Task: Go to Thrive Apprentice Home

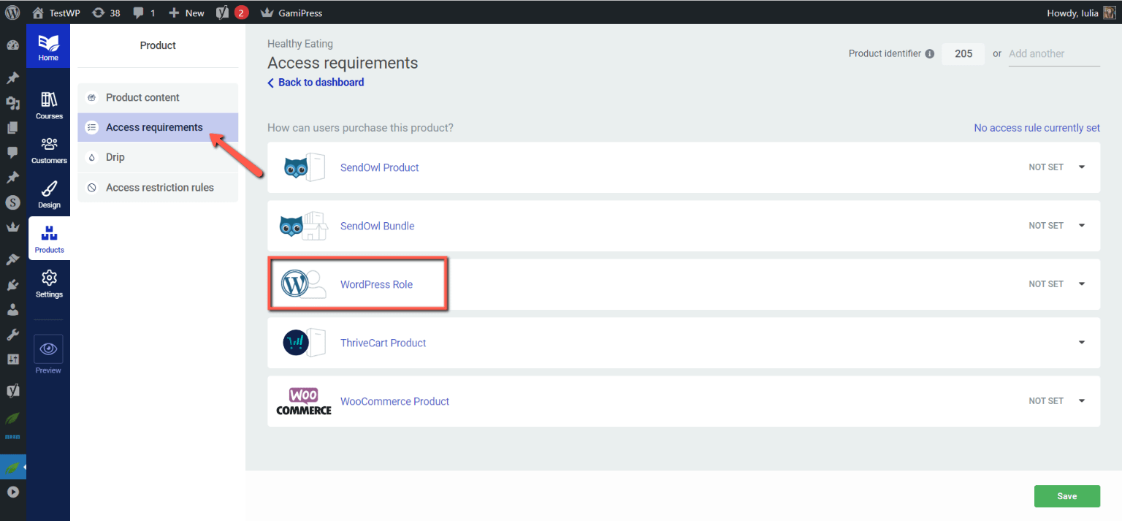Action: [x=49, y=46]
